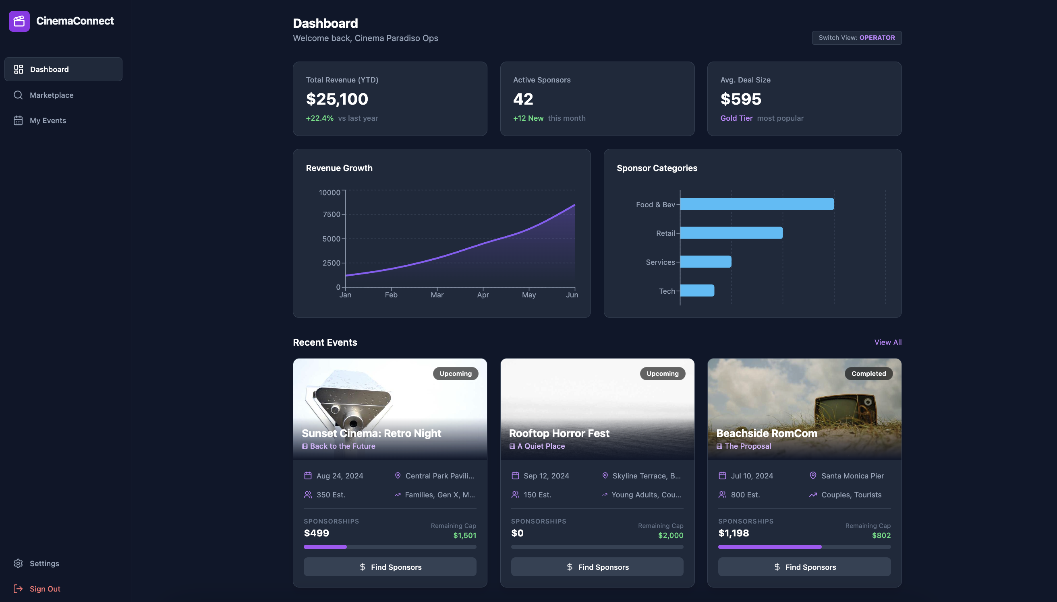This screenshot has width=1057, height=602.
Task: Open the Marketplace menu item
Action: [51, 95]
